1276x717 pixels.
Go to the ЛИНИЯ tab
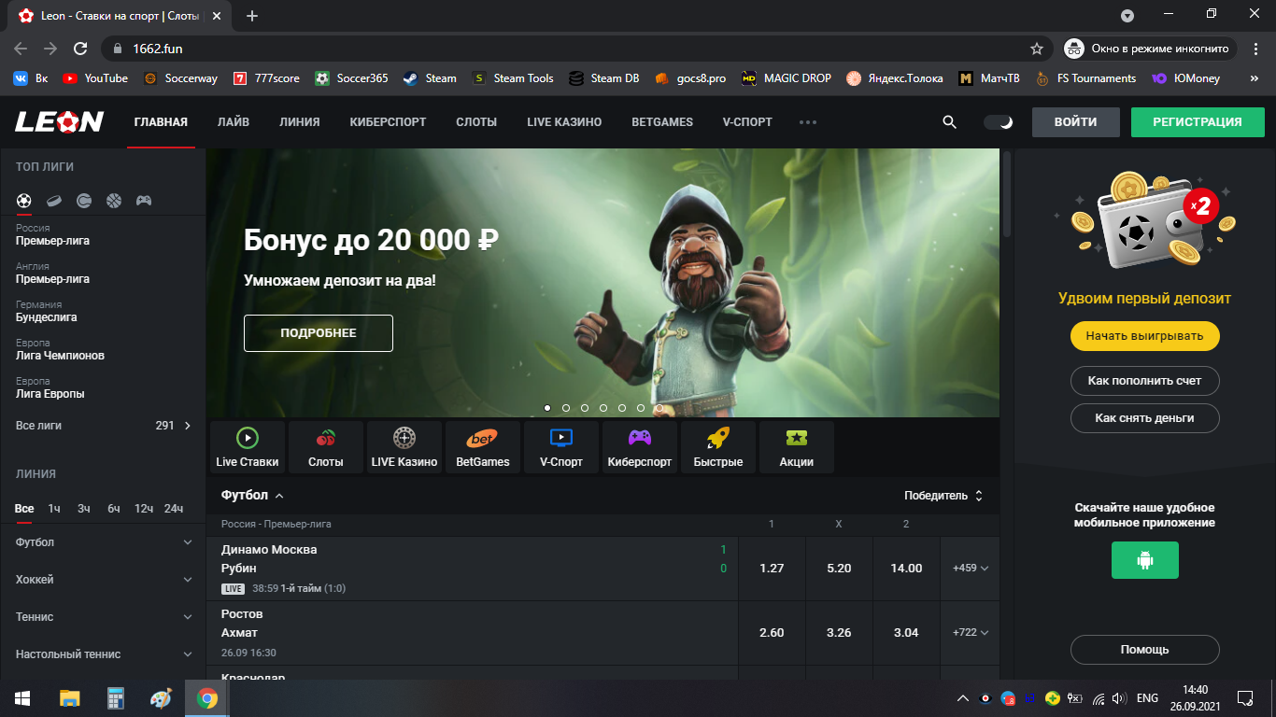(x=300, y=122)
